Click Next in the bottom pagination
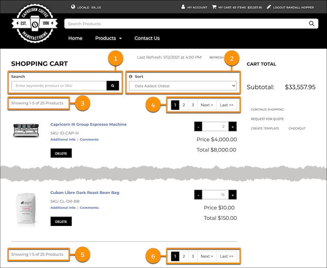The width and height of the screenshot is (327, 268). (206, 256)
